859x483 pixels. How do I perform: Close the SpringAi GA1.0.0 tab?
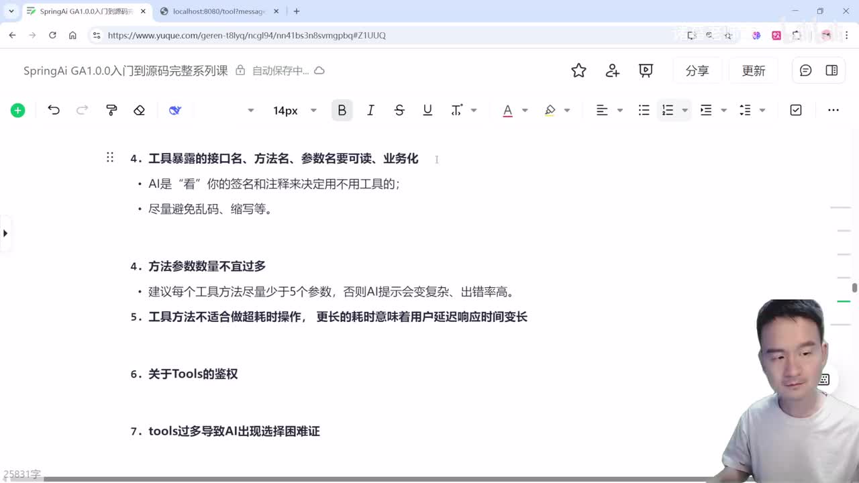[x=142, y=11]
